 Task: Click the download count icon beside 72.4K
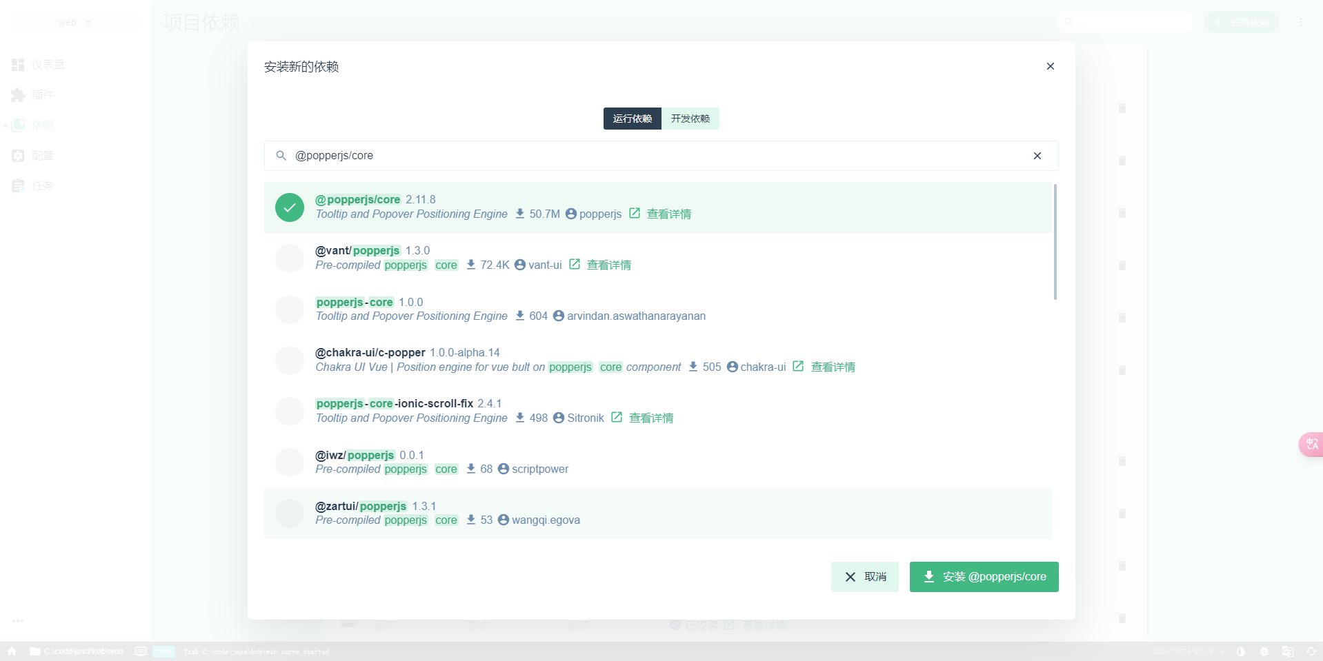(x=471, y=265)
